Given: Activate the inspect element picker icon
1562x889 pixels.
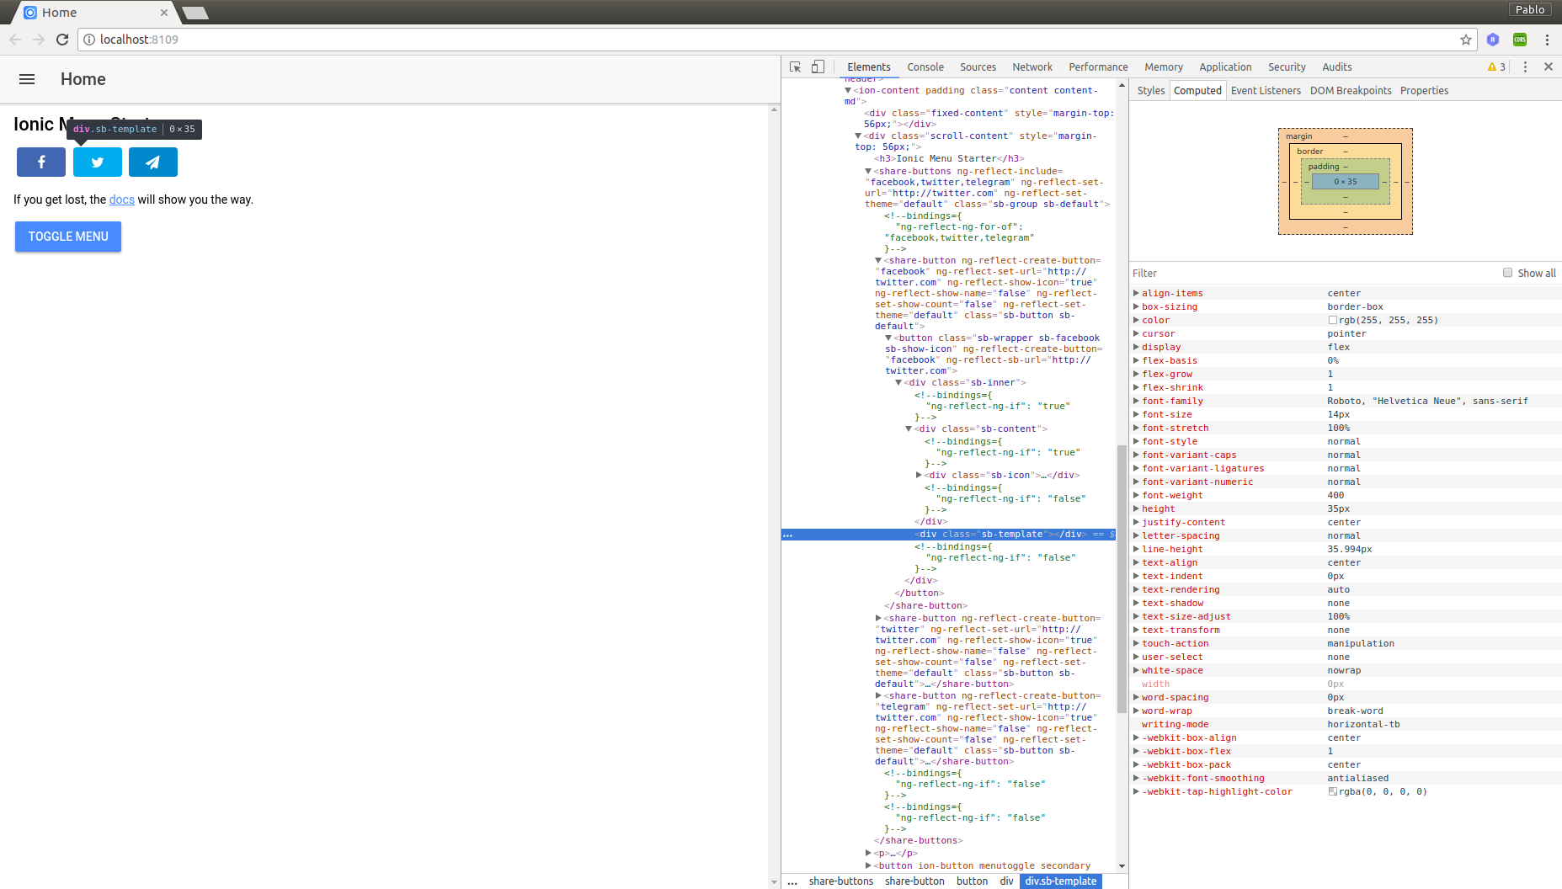Looking at the screenshot, I should (x=795, y=67).
